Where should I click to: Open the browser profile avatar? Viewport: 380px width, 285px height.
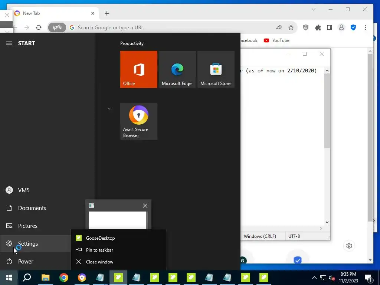[x=341, y=27]
